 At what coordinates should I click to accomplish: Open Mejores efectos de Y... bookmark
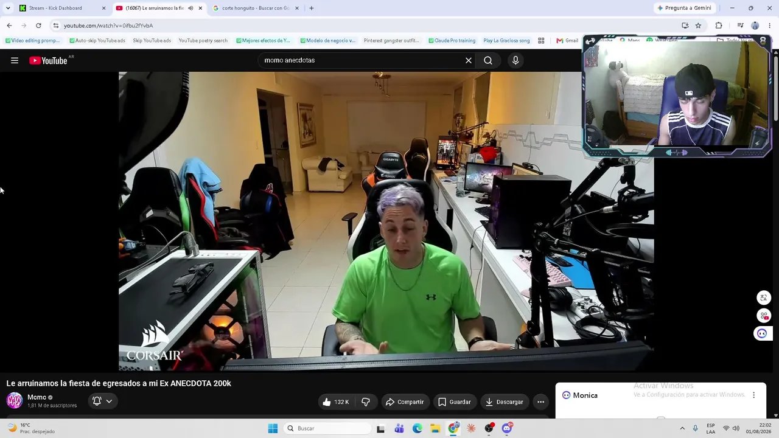(x=264, y=41)
